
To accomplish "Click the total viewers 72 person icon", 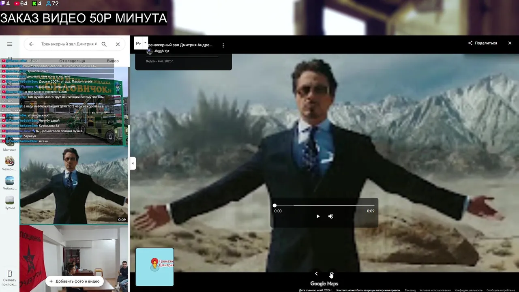I will click(x=49, y=4).
